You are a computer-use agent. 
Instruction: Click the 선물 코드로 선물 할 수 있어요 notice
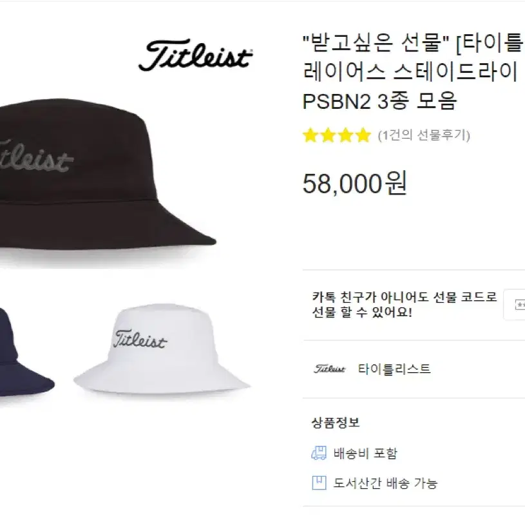[x=404, y=305]
